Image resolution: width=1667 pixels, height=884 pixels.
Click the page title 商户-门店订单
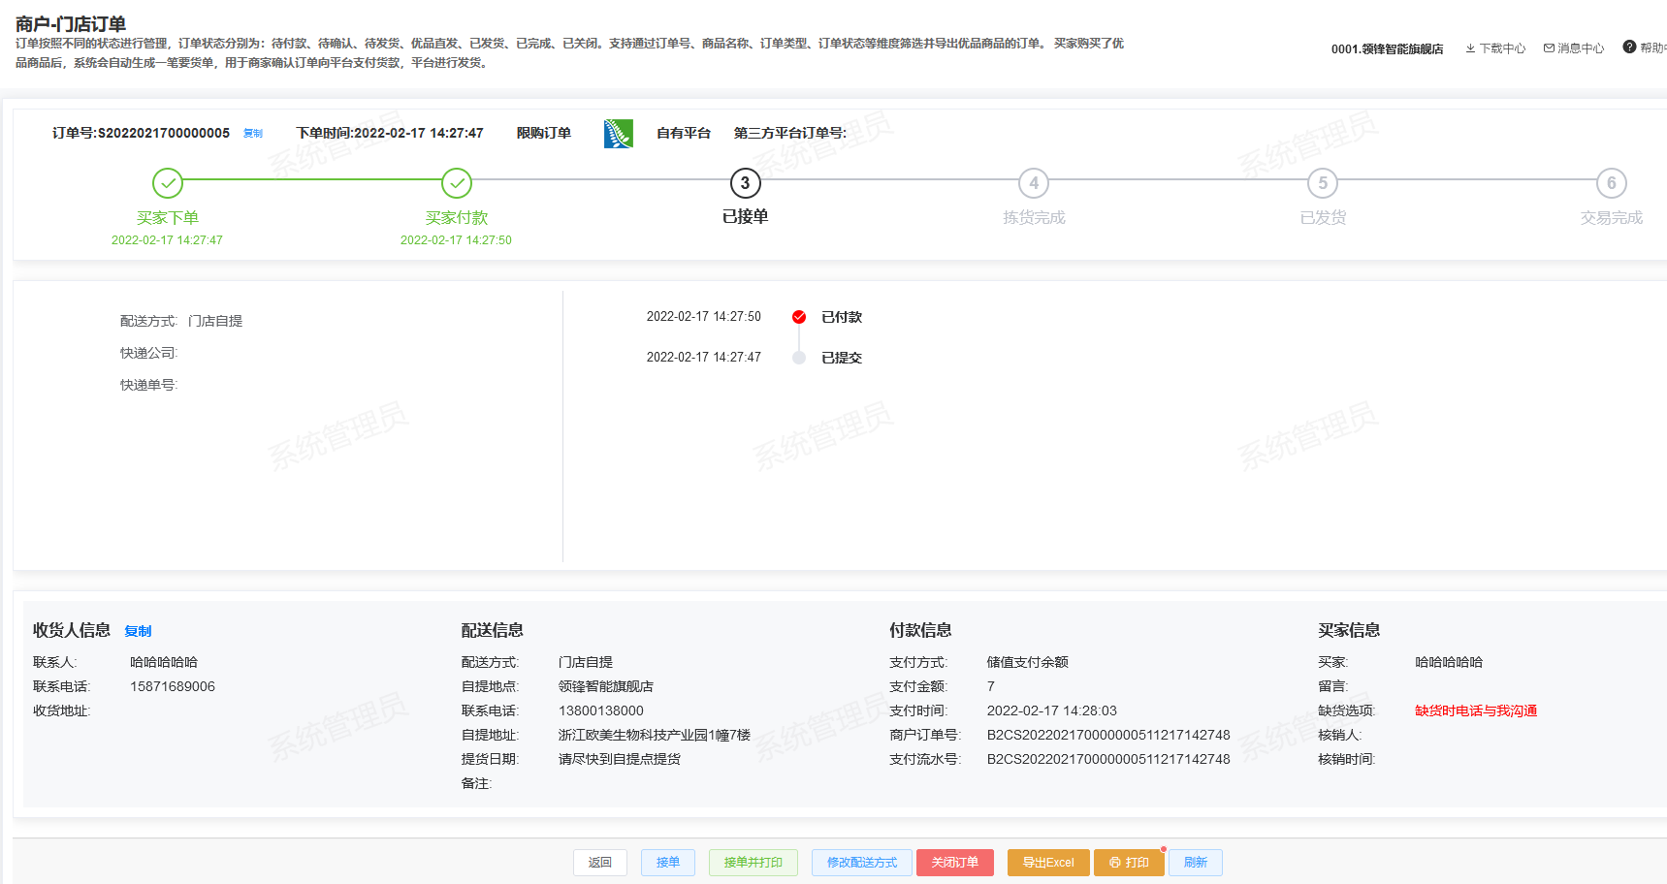pos(71,24)
